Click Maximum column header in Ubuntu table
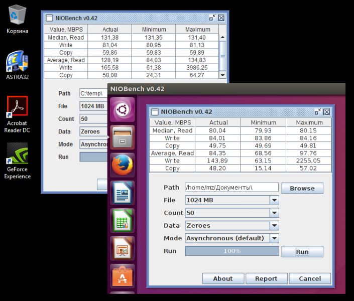354x301 pixels. [x=309, y=122]
